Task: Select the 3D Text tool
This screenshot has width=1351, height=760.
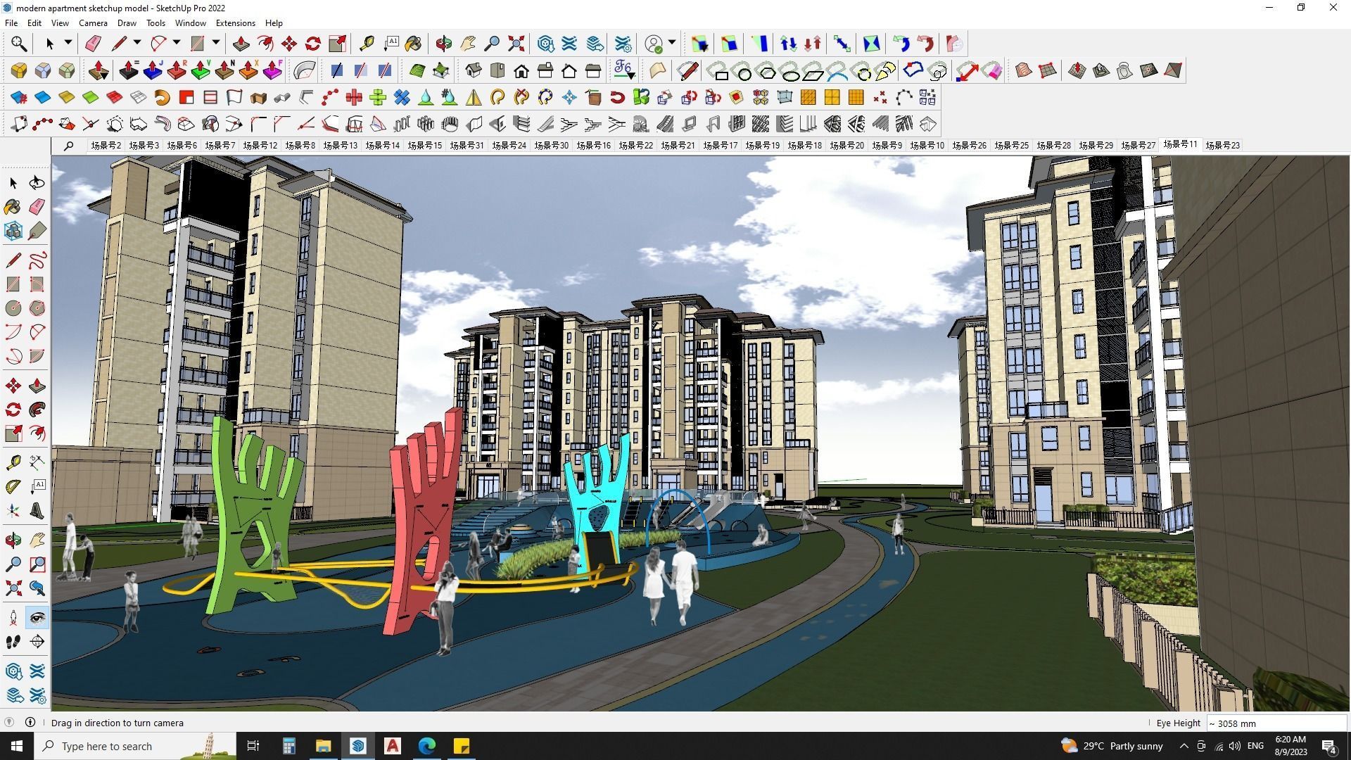Action: pyautogui.click(x=37, y=511)
